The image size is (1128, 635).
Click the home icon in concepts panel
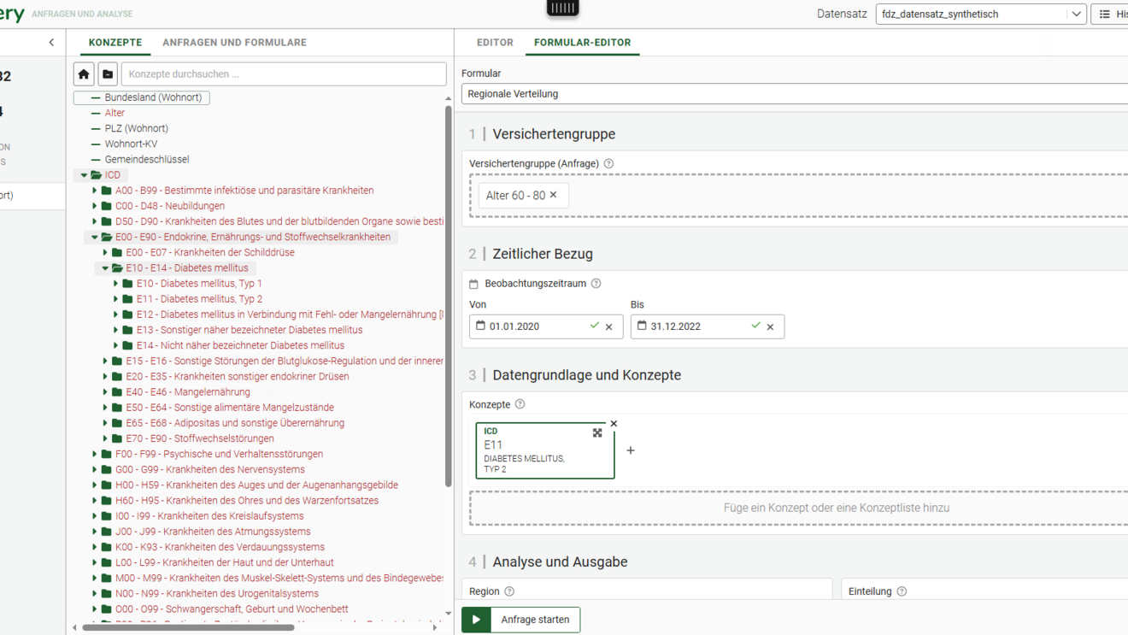(84, 74)
